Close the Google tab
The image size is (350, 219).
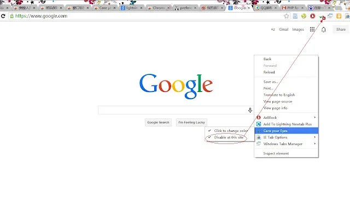pos(249,8)
